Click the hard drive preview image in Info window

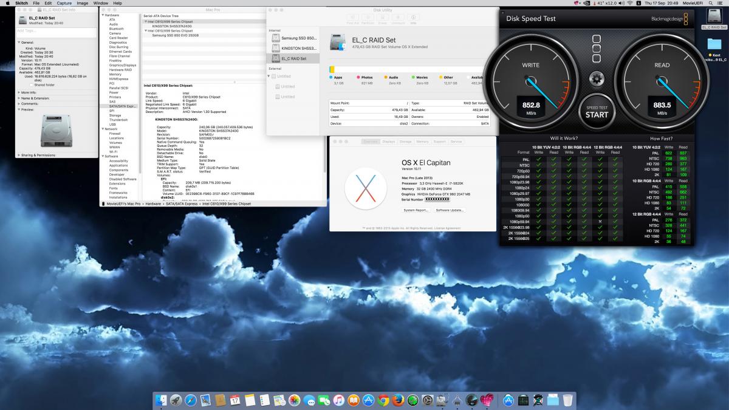(56, 129)
